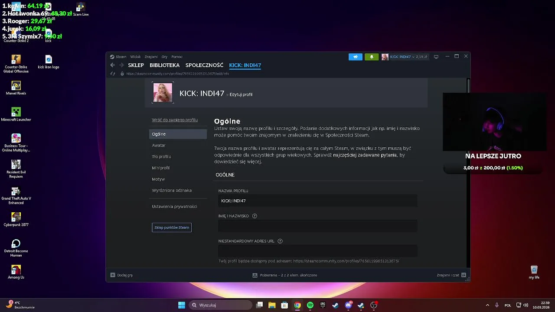555x312 pixels.
Task: Open Epic Games Launcher from the taskbar
Action: [323, 305]
